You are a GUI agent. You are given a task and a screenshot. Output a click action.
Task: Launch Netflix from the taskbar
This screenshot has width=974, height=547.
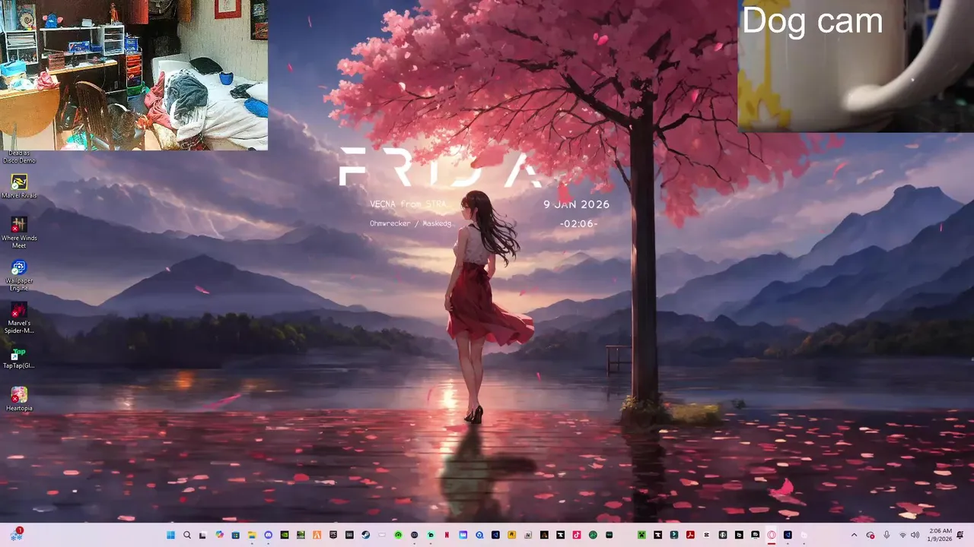point(447,535)
